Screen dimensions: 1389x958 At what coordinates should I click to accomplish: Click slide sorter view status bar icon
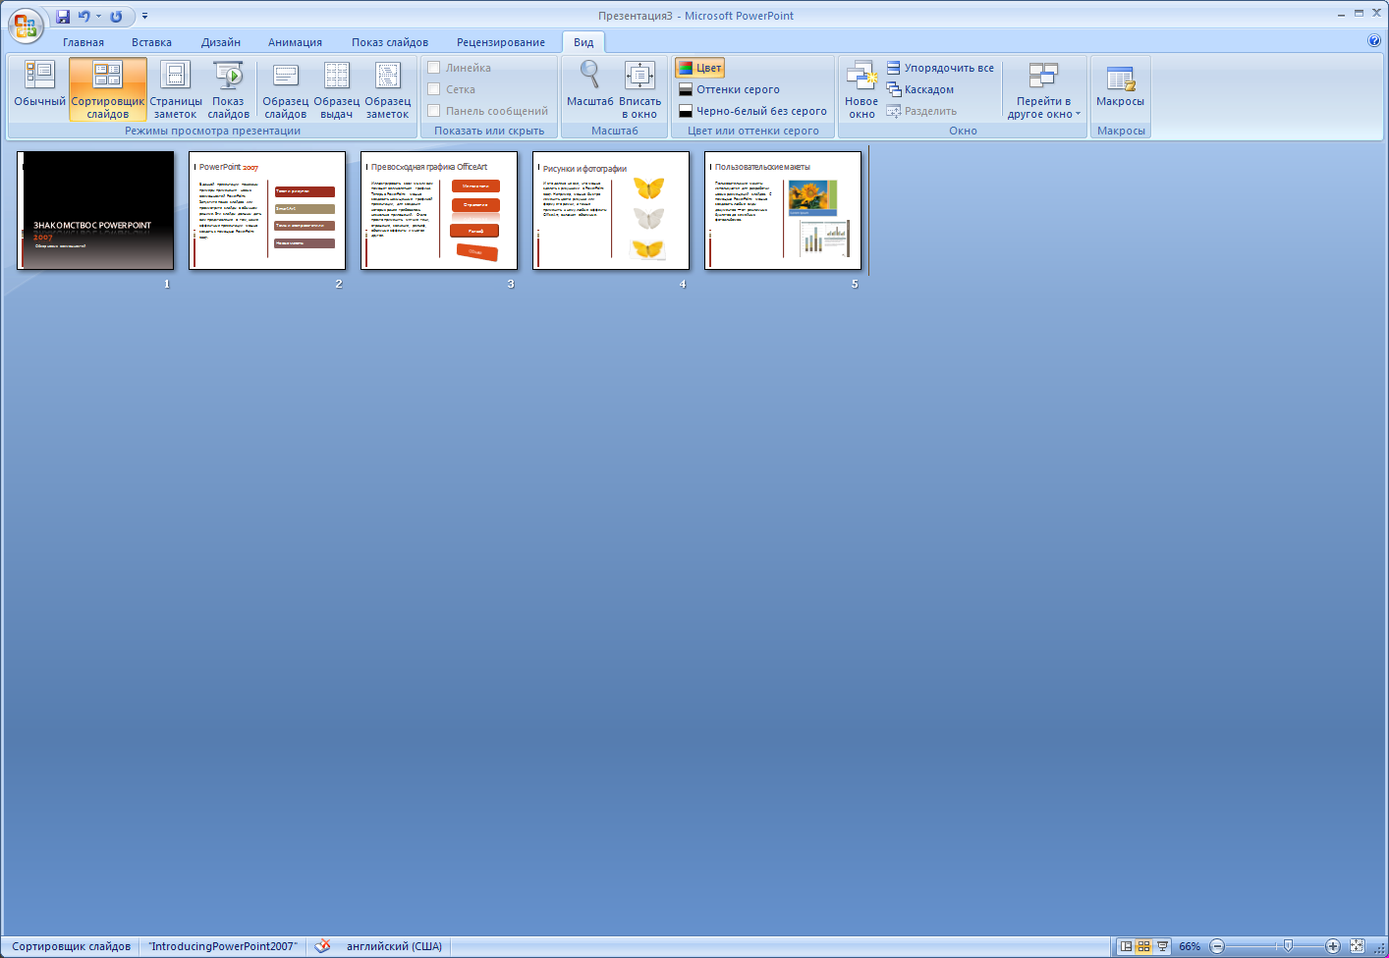pyautogui.click(x=1144, y=946)
